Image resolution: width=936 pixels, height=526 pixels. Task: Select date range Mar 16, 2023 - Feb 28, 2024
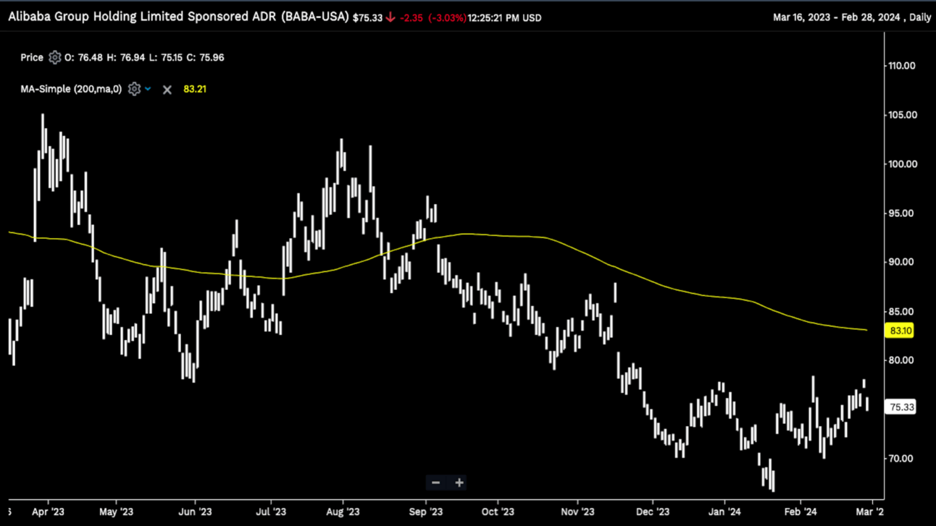[x=835, y=17]
